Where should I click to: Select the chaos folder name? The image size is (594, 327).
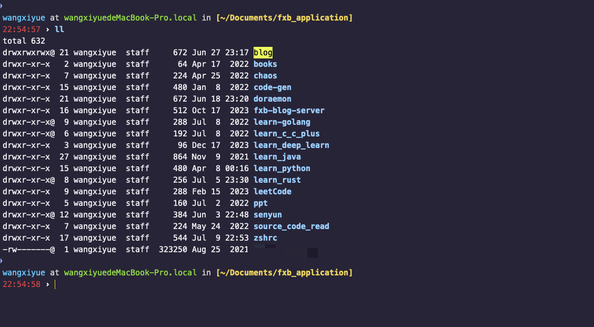coord(265,76)
